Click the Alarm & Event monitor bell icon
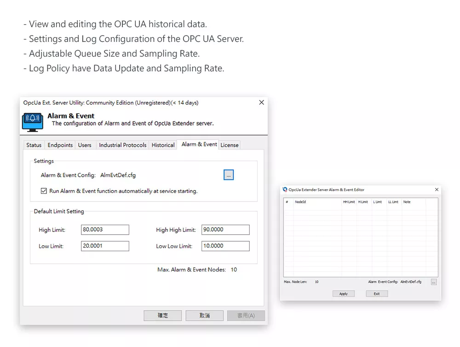 click(x=33, y=121)
